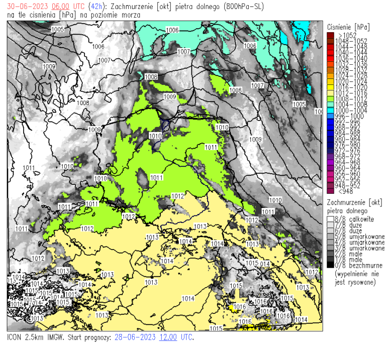Pick the 6/8 duze cloud cover swatch
Image resolution: width=386 pixels, height=343 pixels.
tap(330, 231)
